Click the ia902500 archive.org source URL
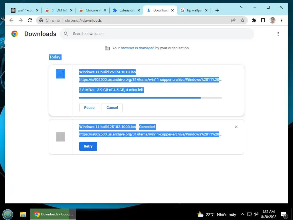This screenshot has width=293, height=220. (x=150, y=80)
